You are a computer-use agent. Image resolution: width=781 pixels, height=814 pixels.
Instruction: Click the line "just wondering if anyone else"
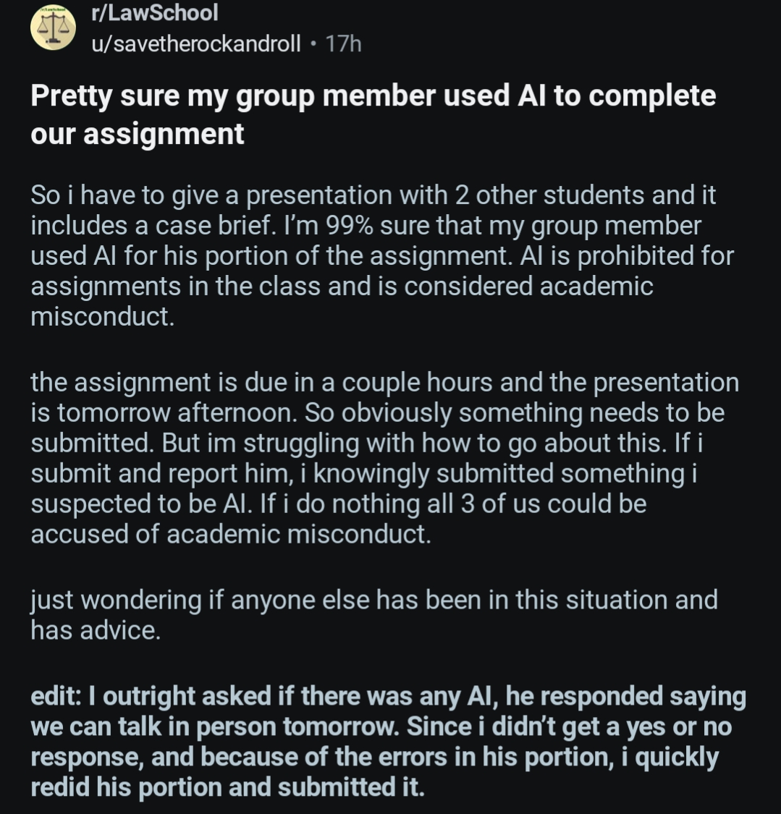point(373,600)
